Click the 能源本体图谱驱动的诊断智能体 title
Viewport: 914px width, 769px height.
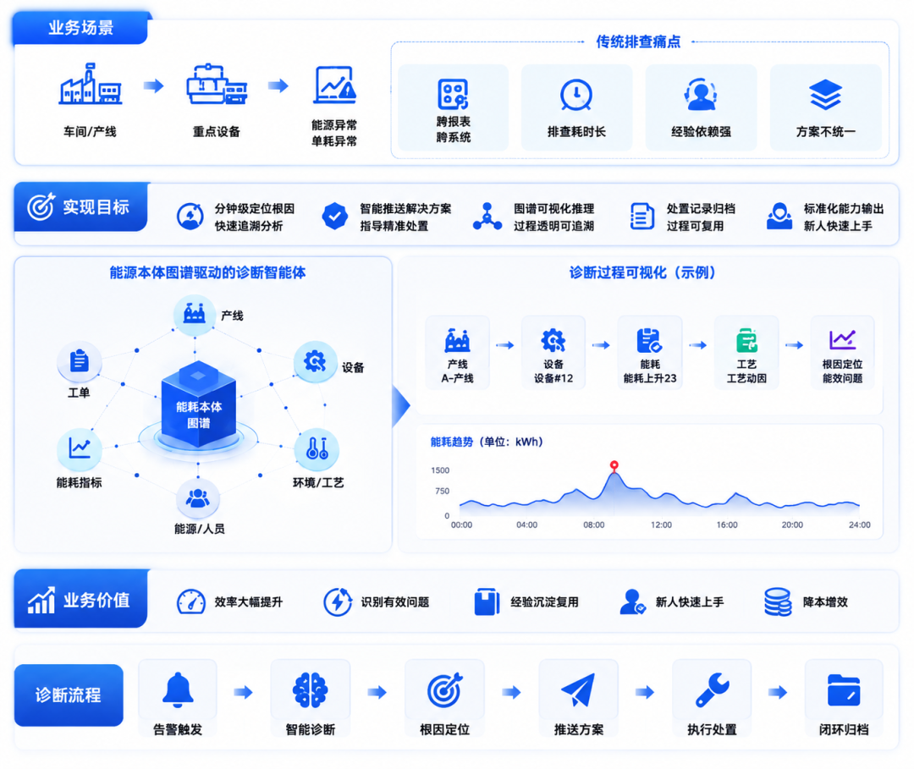pos(207,272)
